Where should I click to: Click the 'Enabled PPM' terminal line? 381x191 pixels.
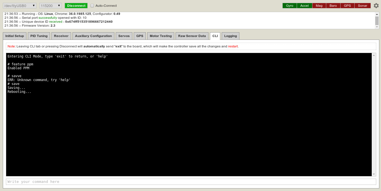18,68
